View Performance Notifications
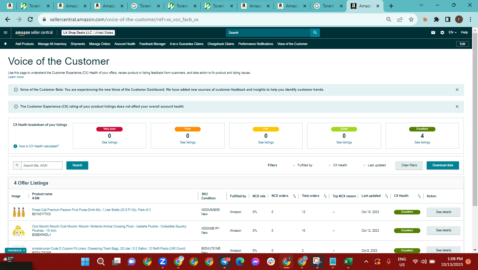Screen dimensions: 478x270 click(x=256, y=44)
